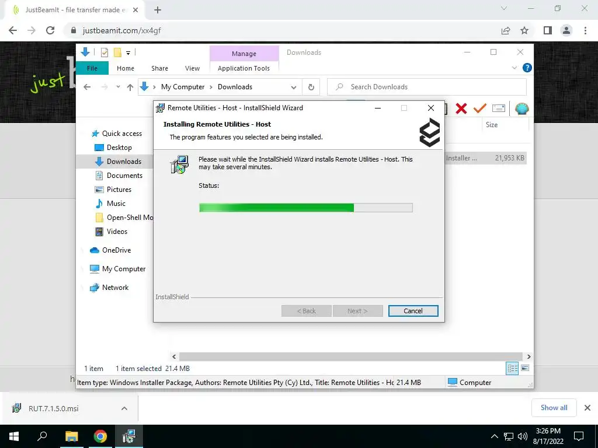Select Network in navigation pane
This screenshot has height=448, width=598.
(x=109, y=288)
